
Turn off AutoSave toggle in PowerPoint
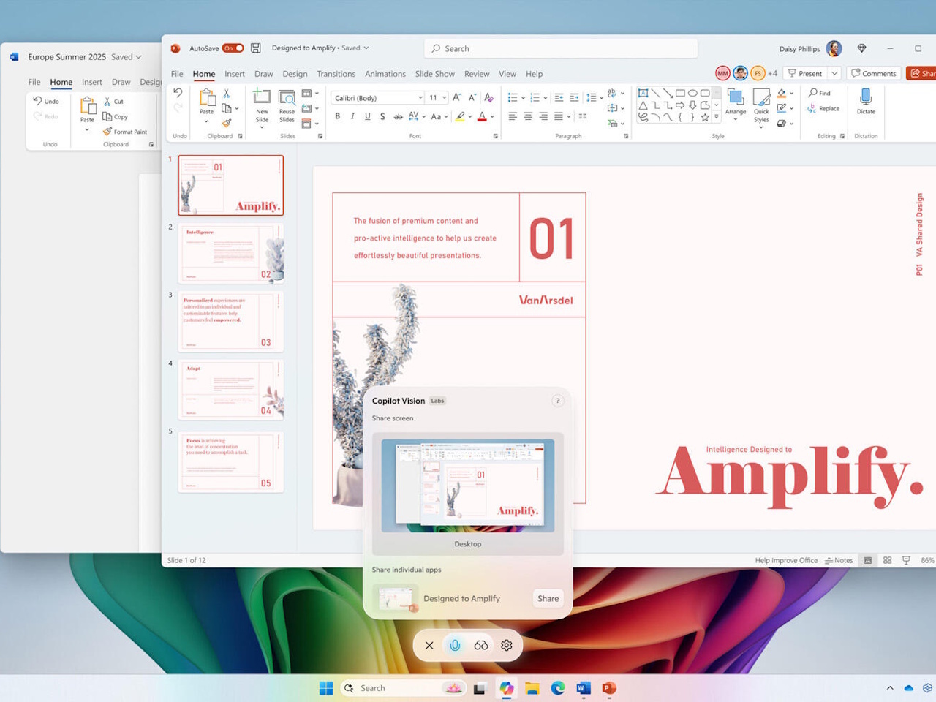click(x=233, y=48)
